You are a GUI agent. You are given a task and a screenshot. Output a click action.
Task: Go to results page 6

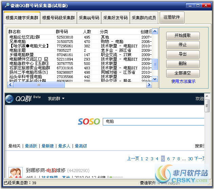(169, 159)
